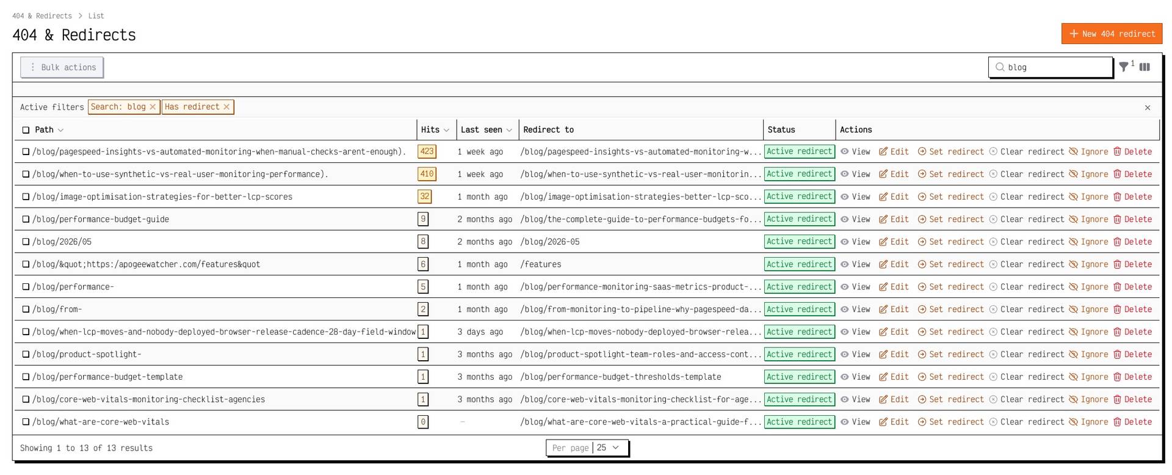The height and width of the screenshot is (475, 1172).
Task: Set redirect for /blog/2026/05 row
Action: [x=950, y=242]
